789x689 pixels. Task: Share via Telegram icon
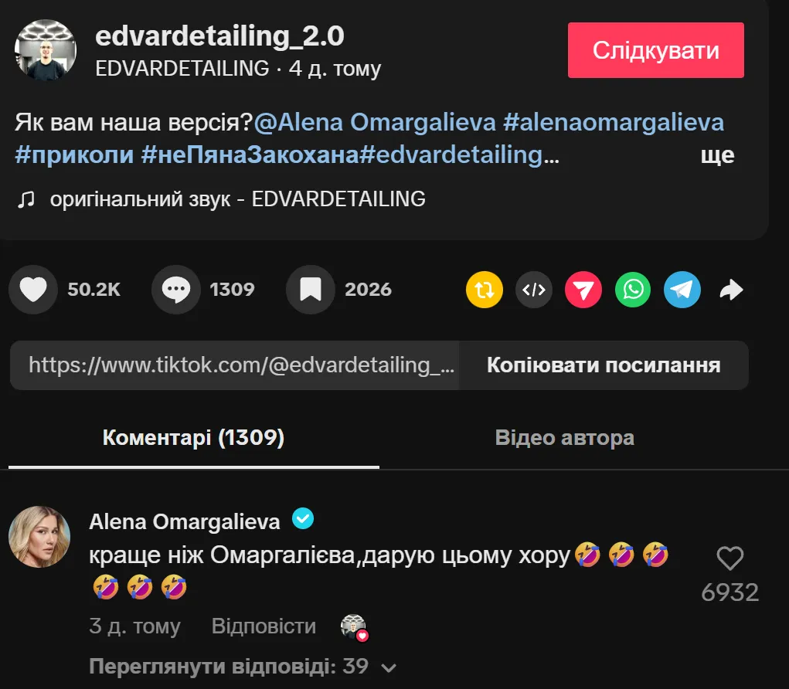point(682,290)
